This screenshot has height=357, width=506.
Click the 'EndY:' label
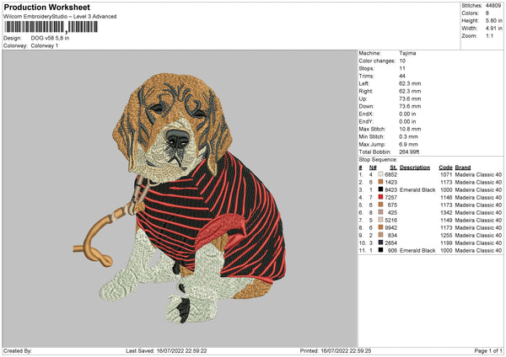[x=366, y=121]
